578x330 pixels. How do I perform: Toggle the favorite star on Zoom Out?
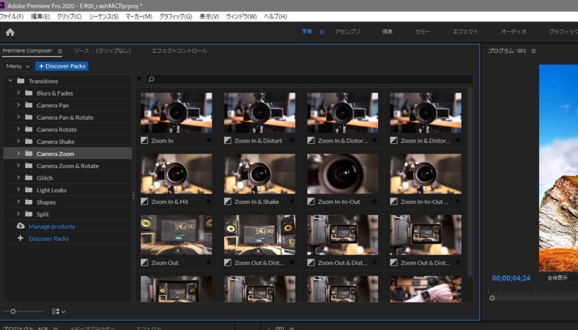[x=208, y=263]
